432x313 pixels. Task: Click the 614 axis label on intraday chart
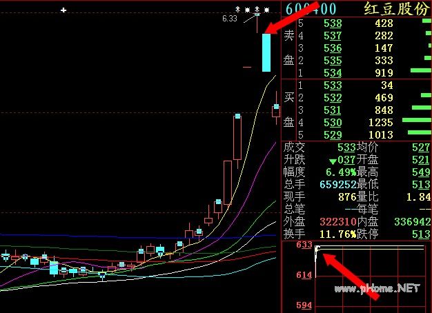(304, 274)
